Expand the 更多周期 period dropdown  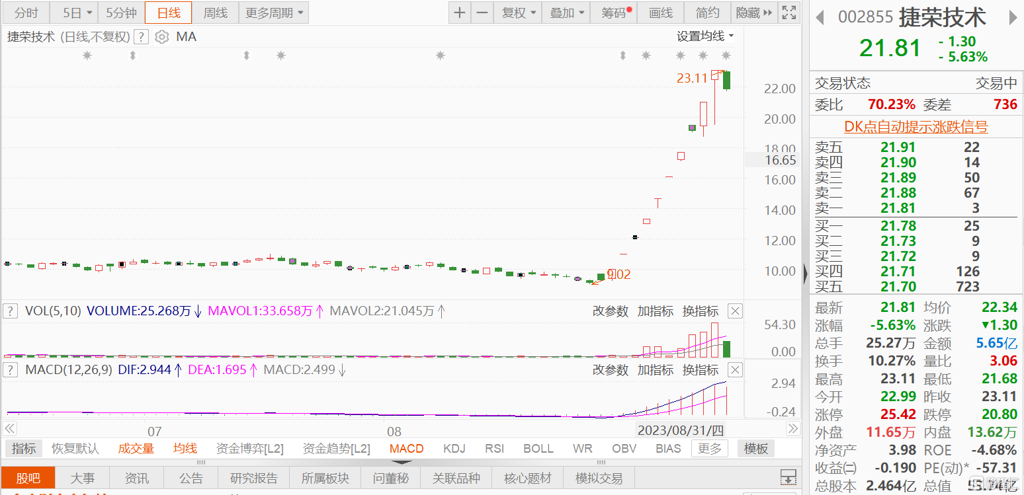click(274, 13)
